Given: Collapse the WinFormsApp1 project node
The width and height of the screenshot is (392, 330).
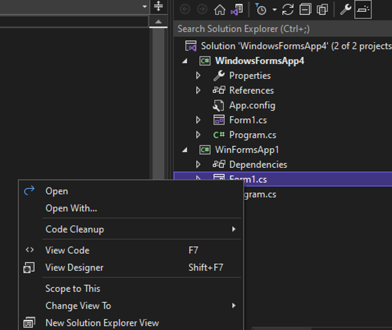Looking at the screenshot, I should 185,150.
